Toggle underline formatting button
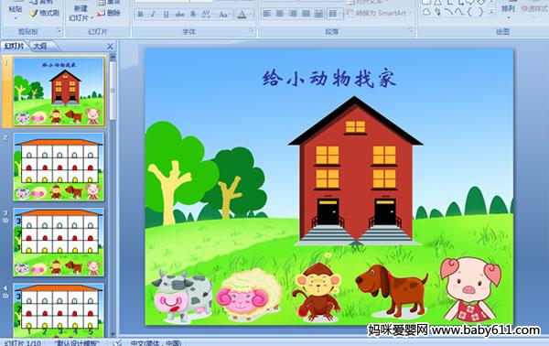This screenshot has height=346, width=549. coord(166,14)
